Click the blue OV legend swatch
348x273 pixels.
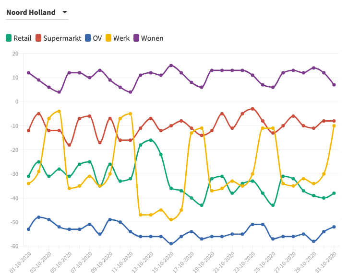(x=88, y=38)
